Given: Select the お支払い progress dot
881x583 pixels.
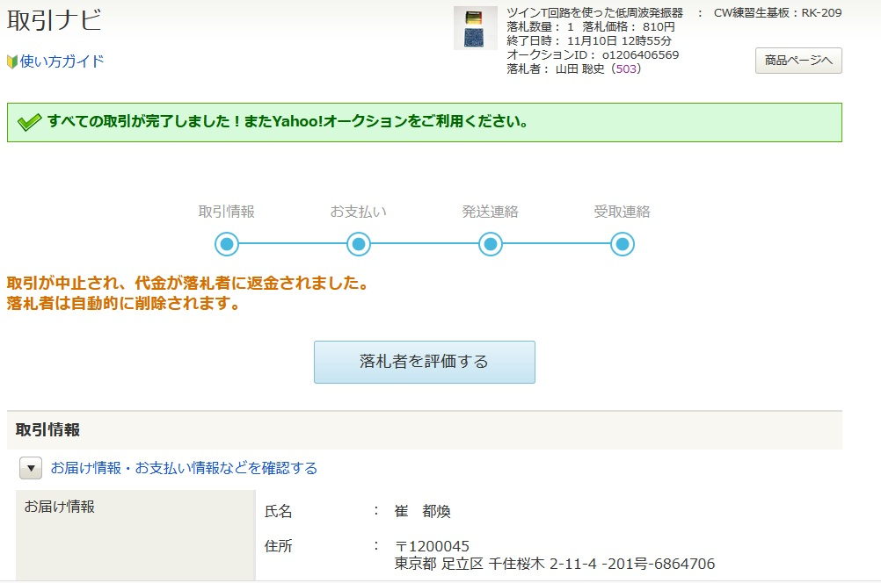Looking at the screenshot, I should pyautogui.click(x=358, y=244).
